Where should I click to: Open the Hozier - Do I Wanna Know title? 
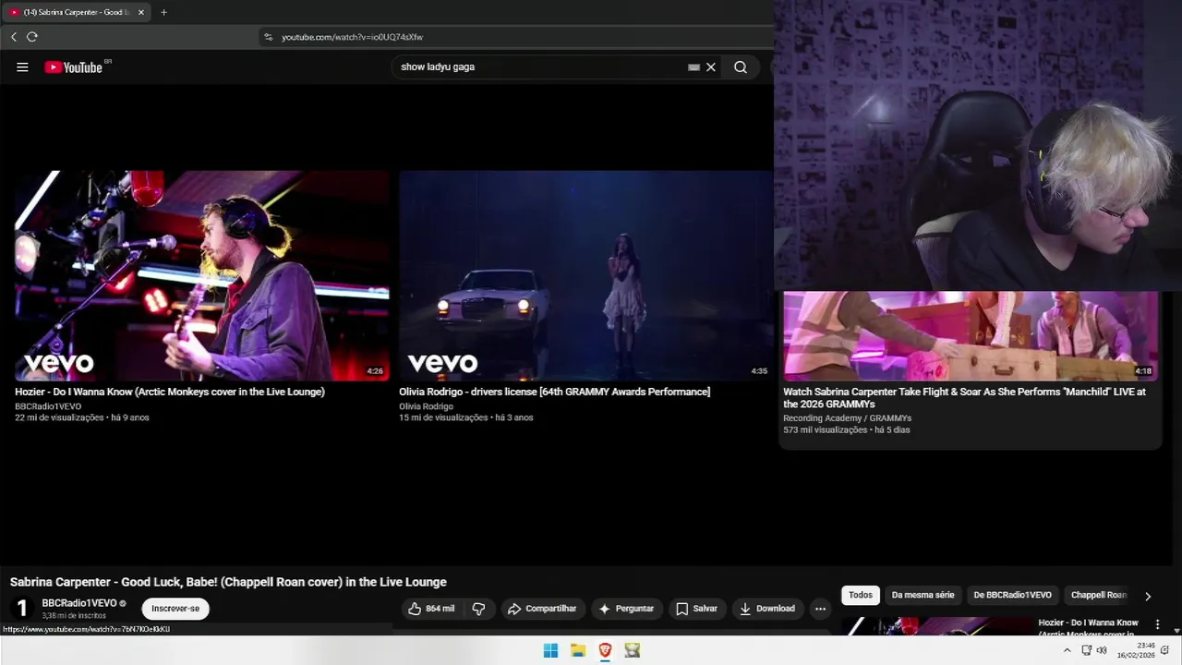(x=170, y=392)
